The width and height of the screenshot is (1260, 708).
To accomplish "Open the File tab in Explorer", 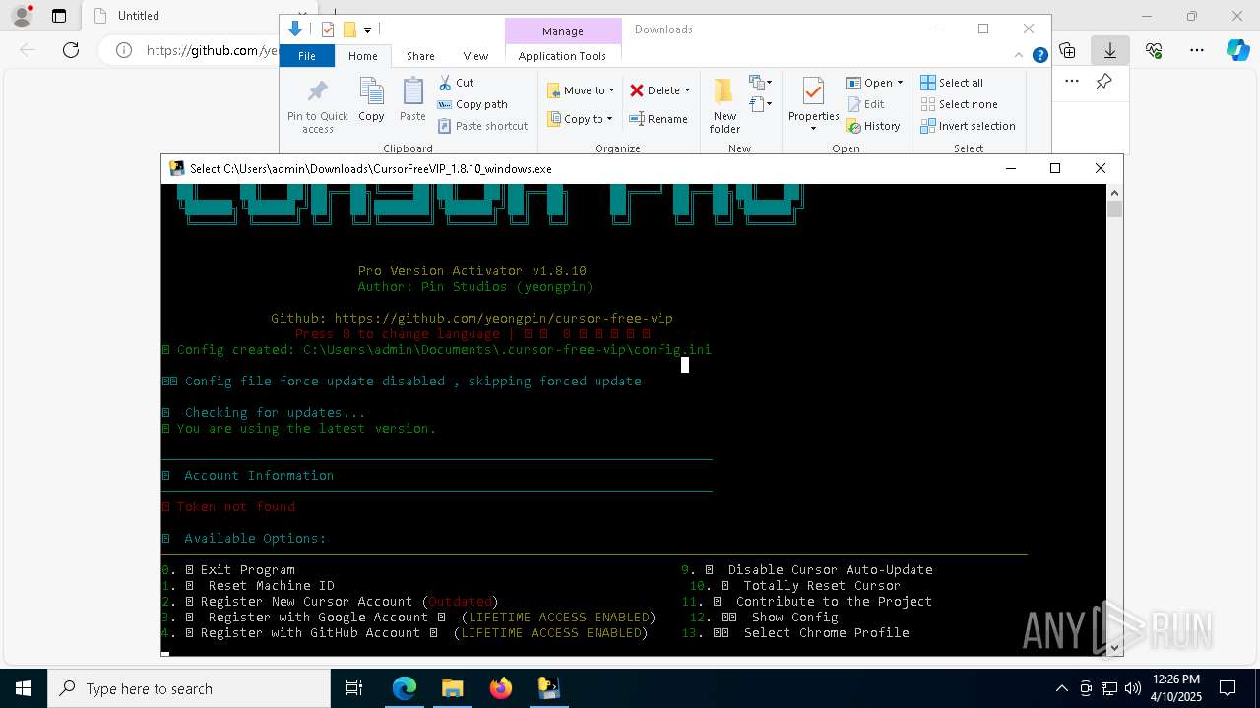I will click(x=307, y=56).
